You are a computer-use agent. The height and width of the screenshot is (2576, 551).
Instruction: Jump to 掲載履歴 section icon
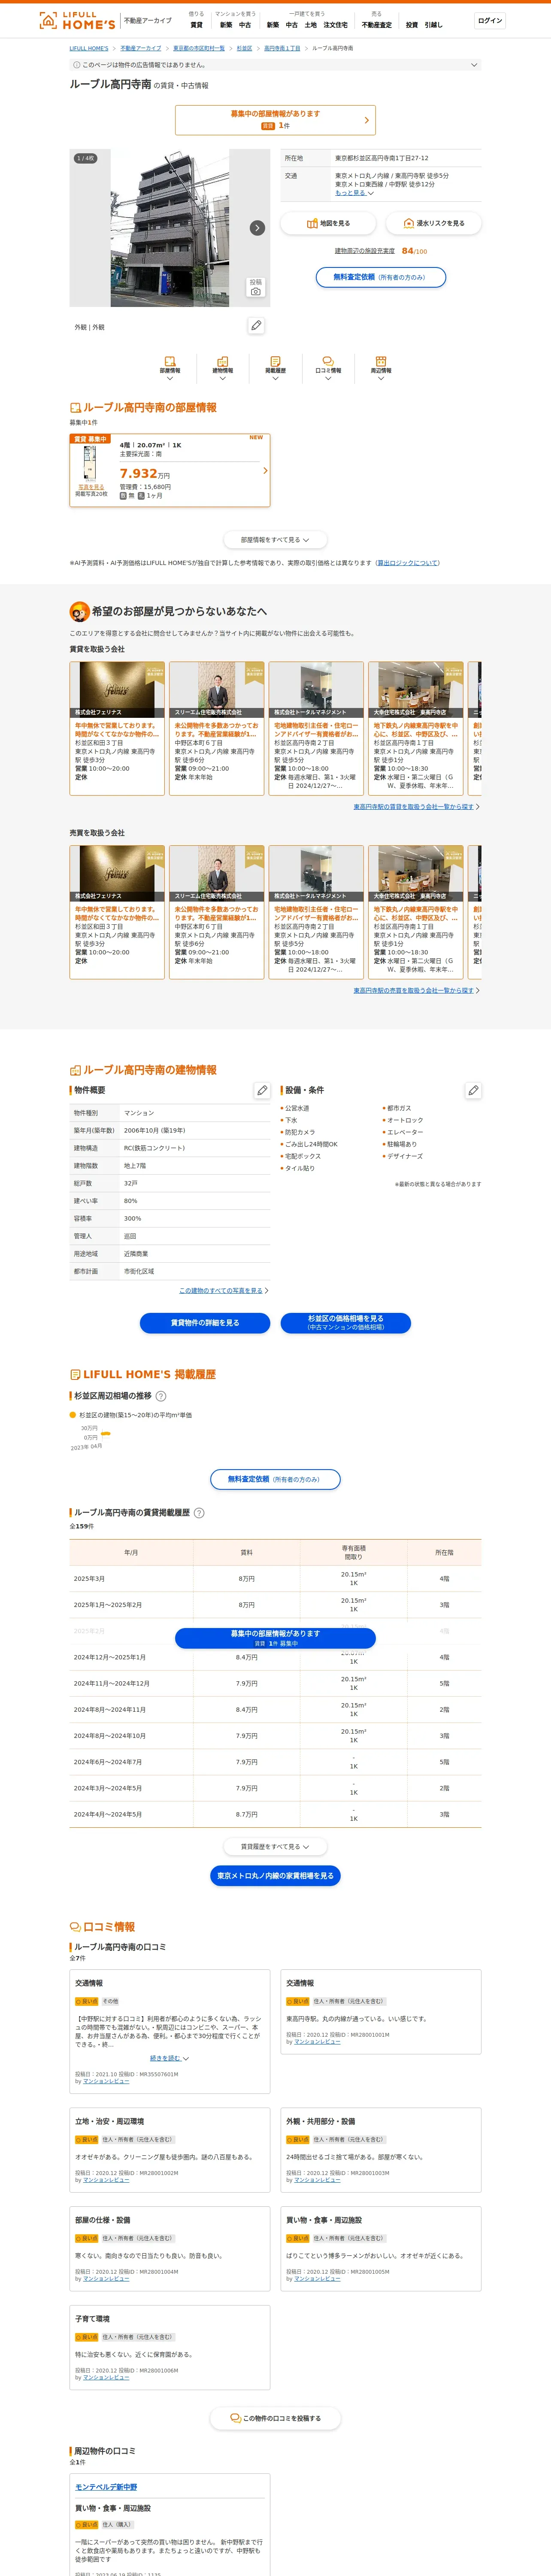coord(275,367)
